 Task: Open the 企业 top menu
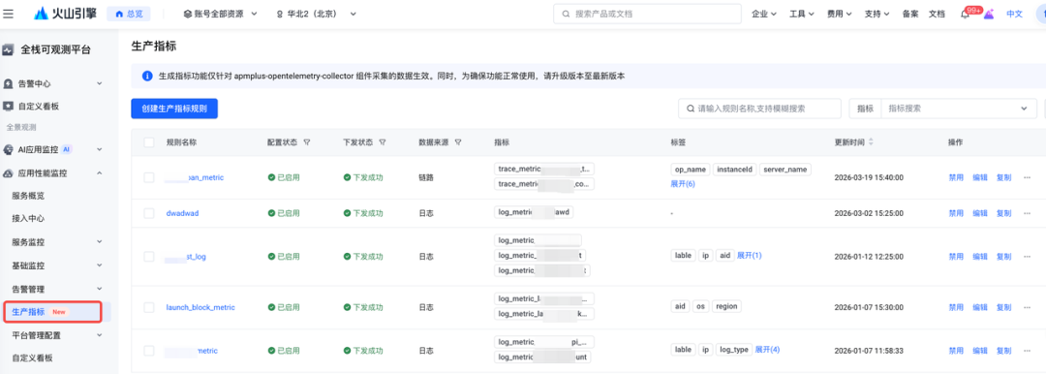(x=764, y=14)
